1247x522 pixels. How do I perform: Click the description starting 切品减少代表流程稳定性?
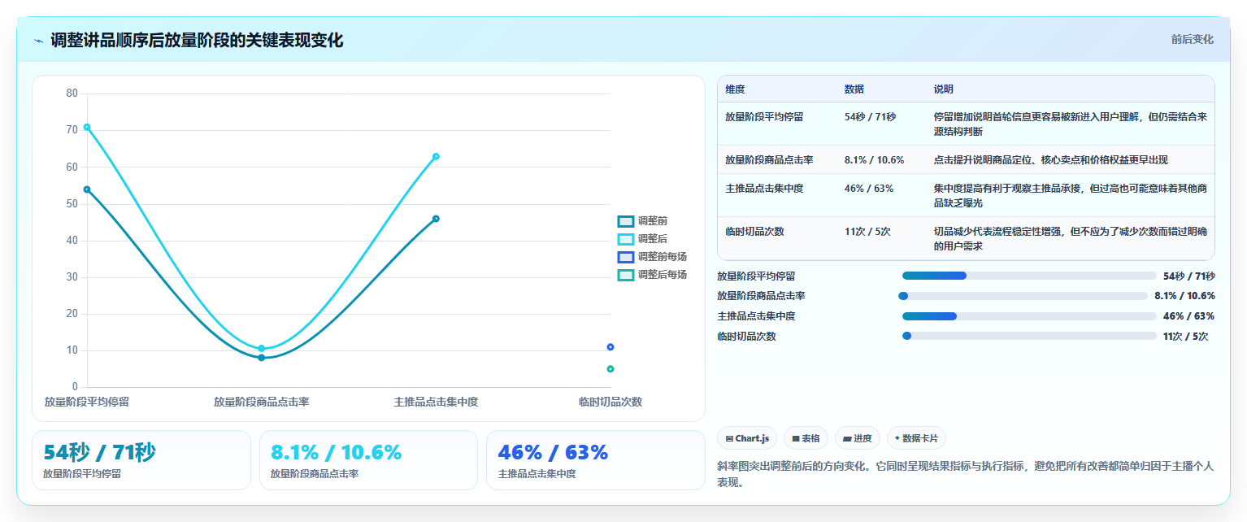1071,238
